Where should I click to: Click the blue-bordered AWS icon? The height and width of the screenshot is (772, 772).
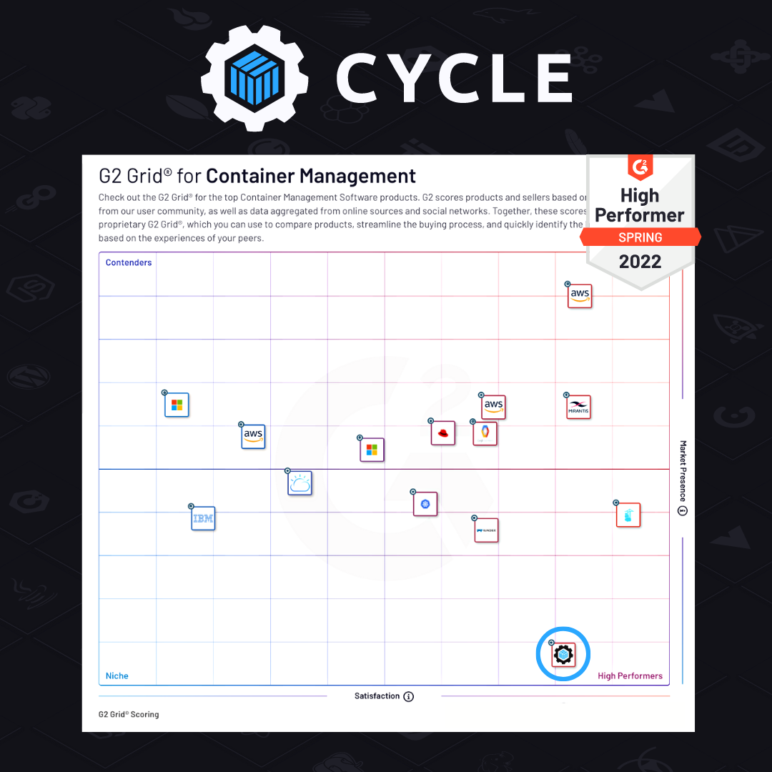tap(253, 437)
